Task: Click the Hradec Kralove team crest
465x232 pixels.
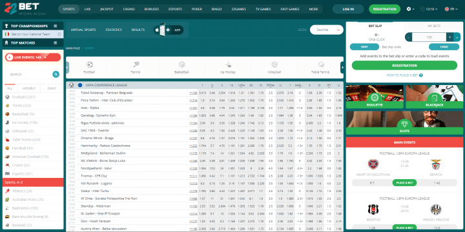Action: point(436,209)
